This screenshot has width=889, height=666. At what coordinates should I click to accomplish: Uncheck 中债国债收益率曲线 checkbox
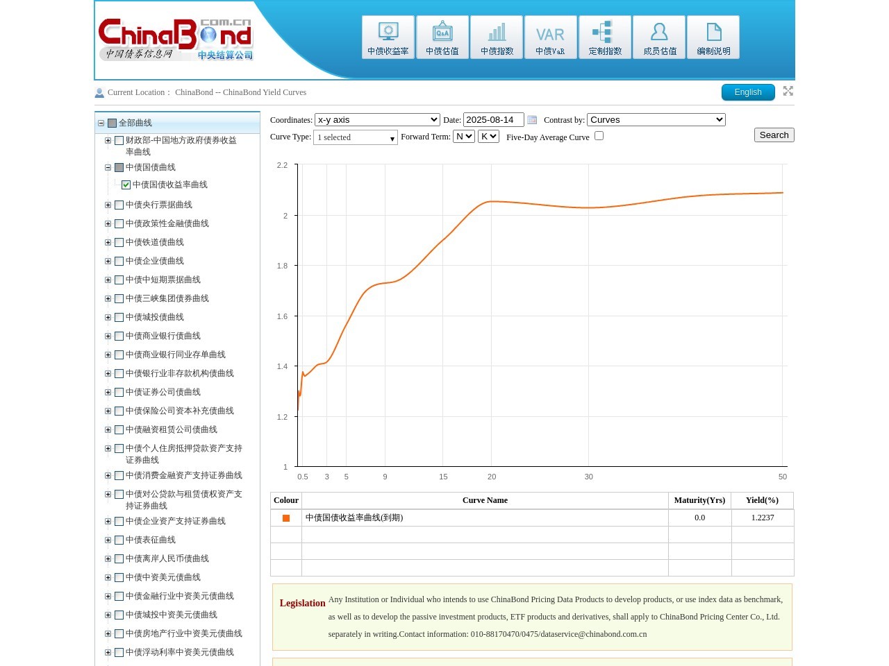click(126, 185)
